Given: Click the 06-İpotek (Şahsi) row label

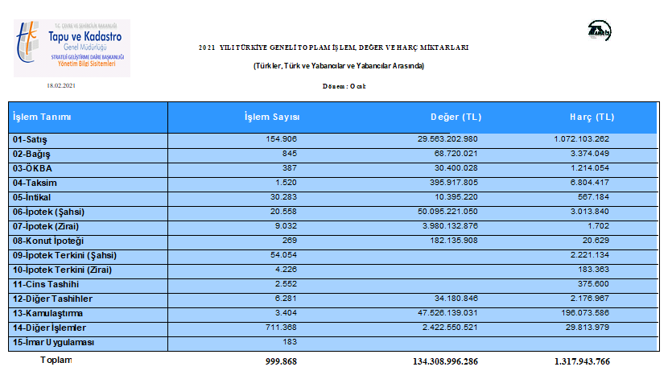Looking at the screenshot, I should 49,212.
